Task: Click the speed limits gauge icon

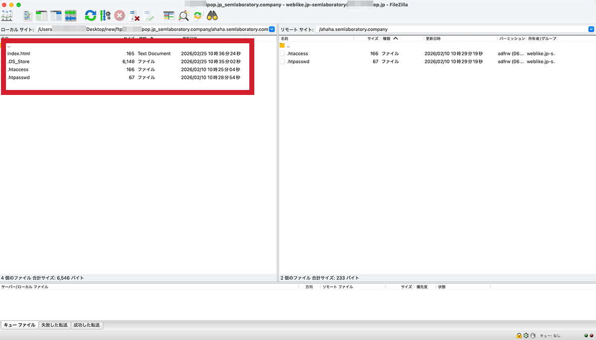Action: (533, 336)
